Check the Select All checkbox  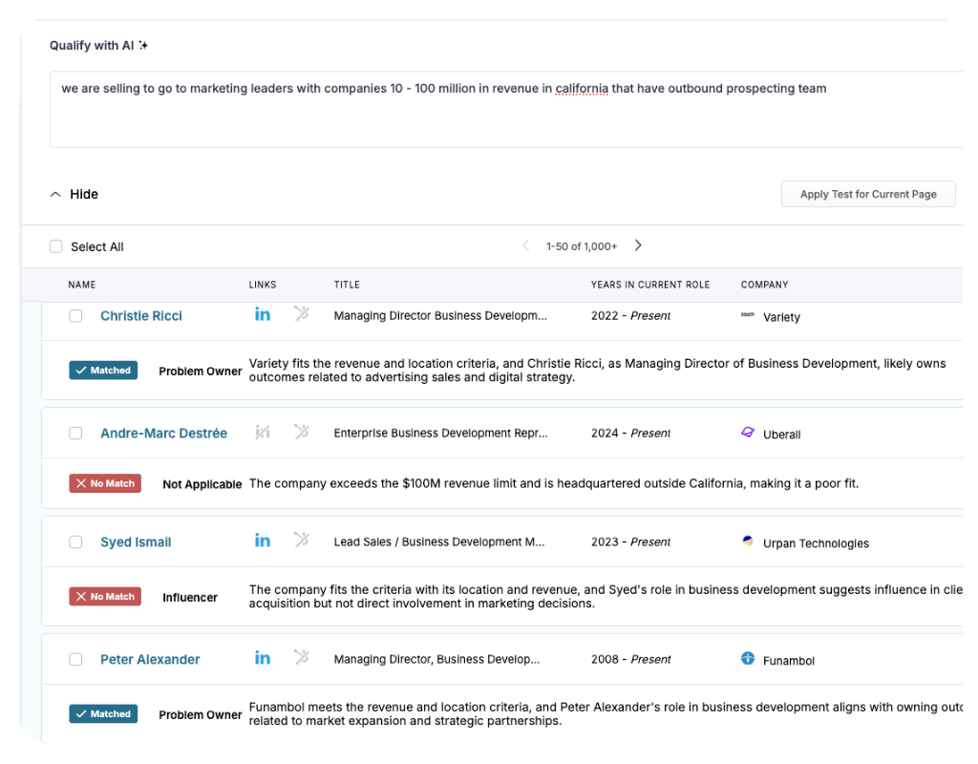click(56, 246)
